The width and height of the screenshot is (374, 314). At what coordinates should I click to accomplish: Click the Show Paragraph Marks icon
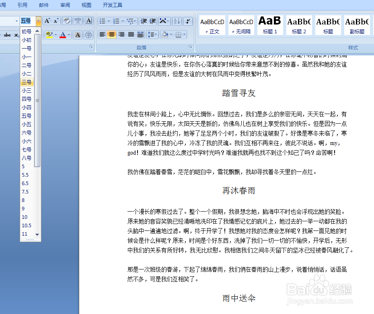click(187, 21)
